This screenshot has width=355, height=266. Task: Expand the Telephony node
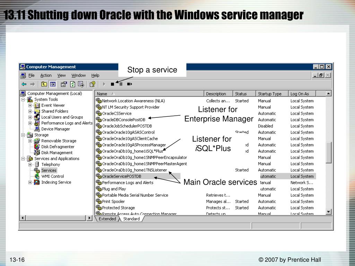30,165
